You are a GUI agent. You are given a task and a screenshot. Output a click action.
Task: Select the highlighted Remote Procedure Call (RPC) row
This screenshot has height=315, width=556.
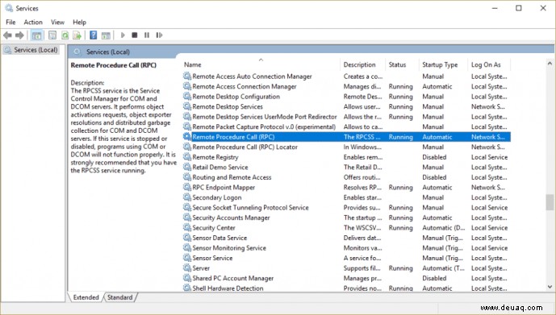pos(346,137)
